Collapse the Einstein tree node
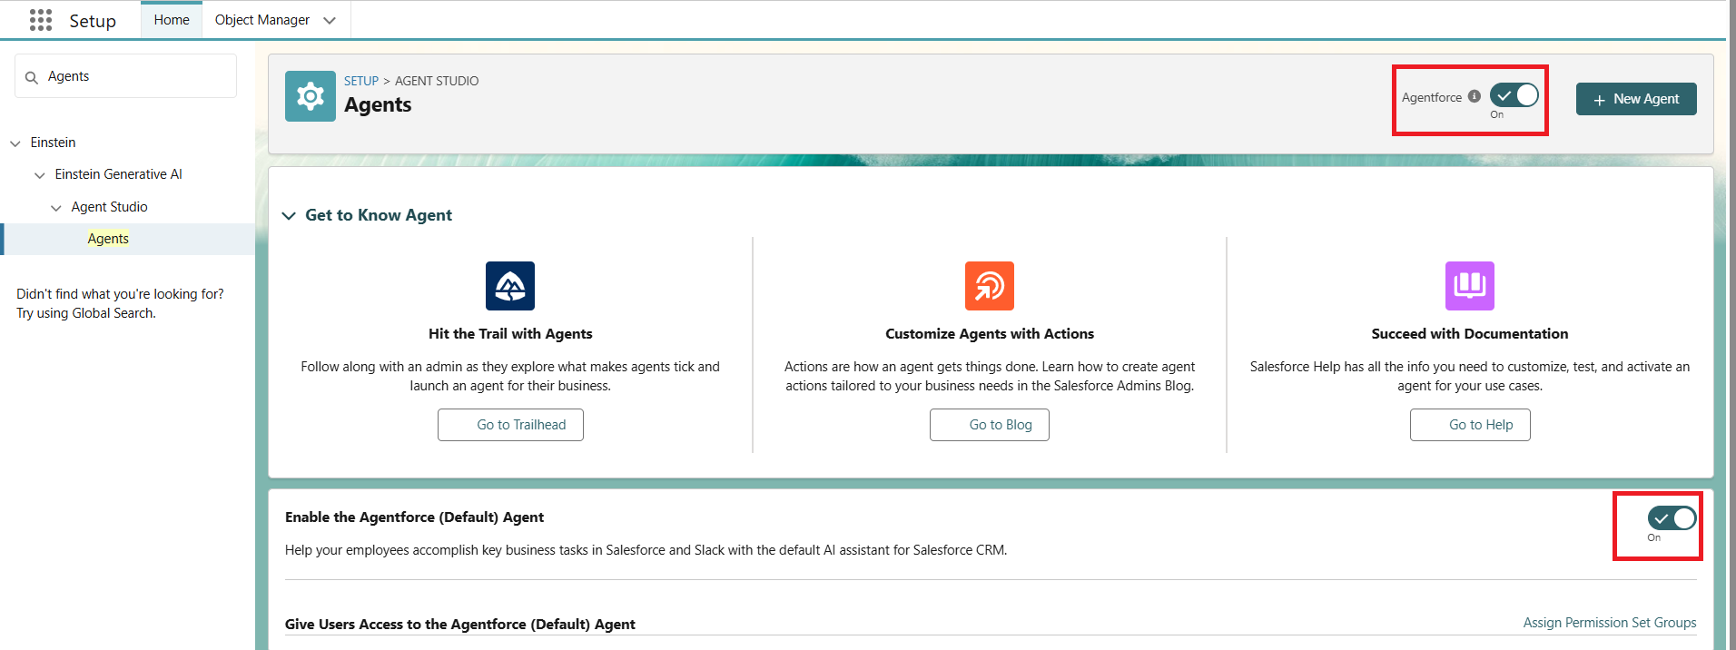The width and height of the screenshot is (1736, 650). (x=15, y=143)
